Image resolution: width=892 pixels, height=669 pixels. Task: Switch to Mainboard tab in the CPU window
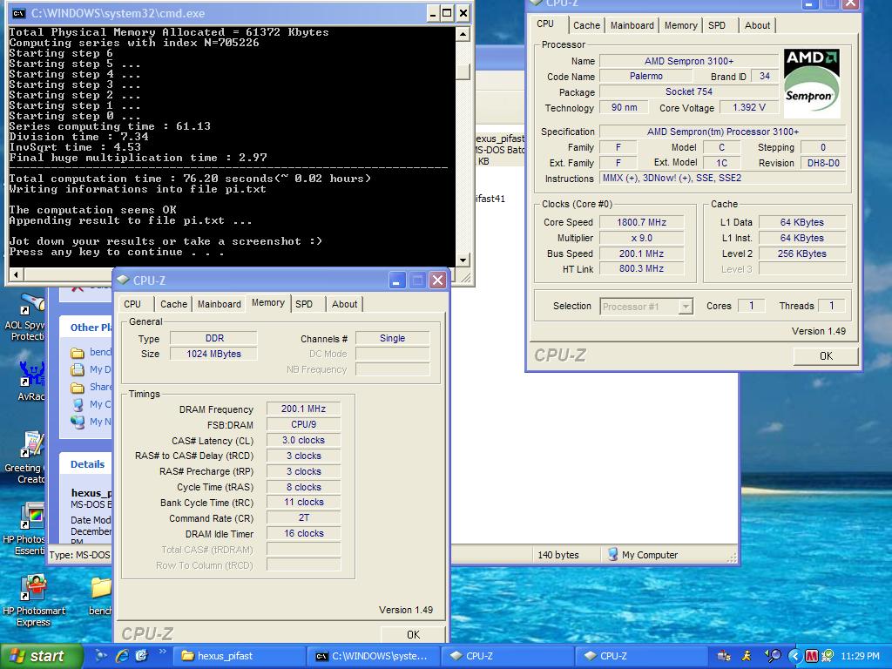632,25
